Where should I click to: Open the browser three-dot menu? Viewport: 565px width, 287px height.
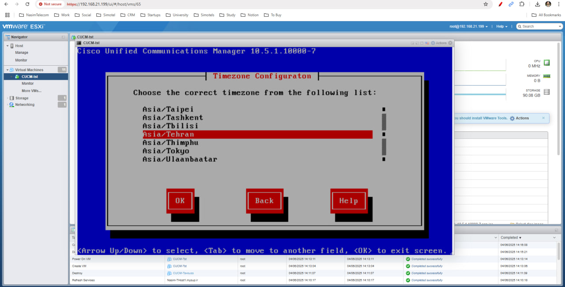pyautogui.click(x=559, y=4)
